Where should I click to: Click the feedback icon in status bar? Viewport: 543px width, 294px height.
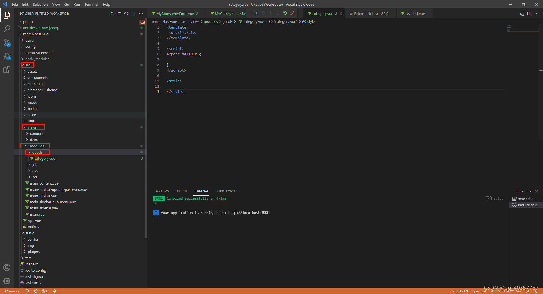528,291
